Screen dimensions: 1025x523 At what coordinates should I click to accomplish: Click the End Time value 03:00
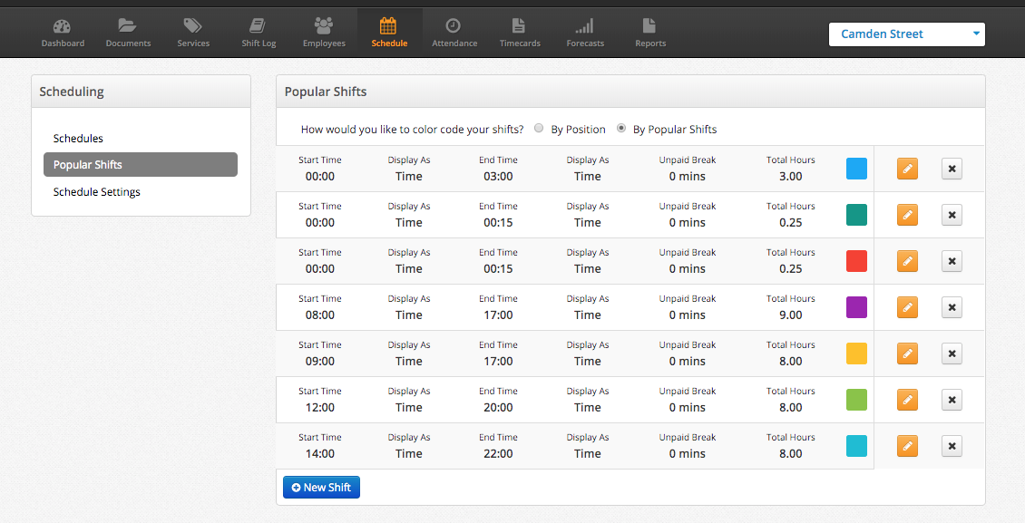pos(498,176)
